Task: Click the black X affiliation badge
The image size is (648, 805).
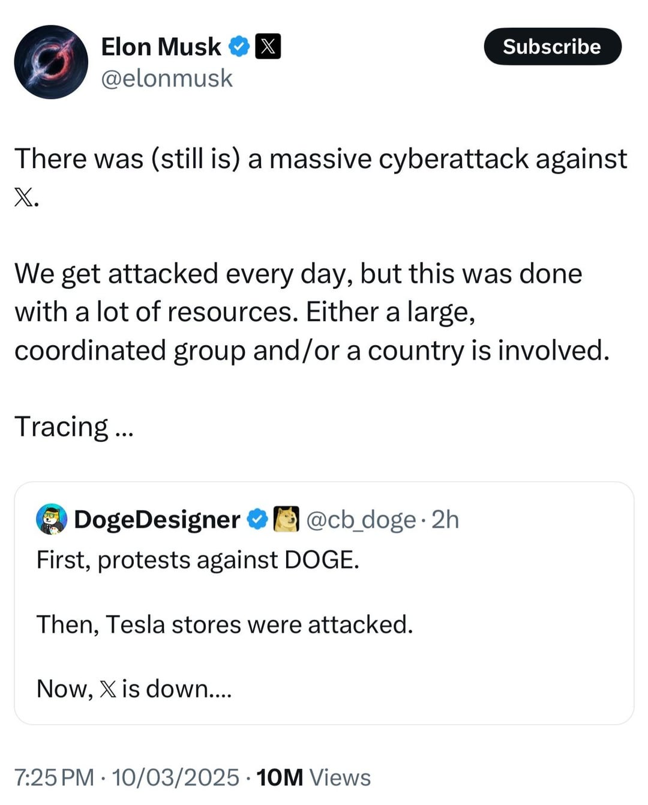Action: [268, 46]
